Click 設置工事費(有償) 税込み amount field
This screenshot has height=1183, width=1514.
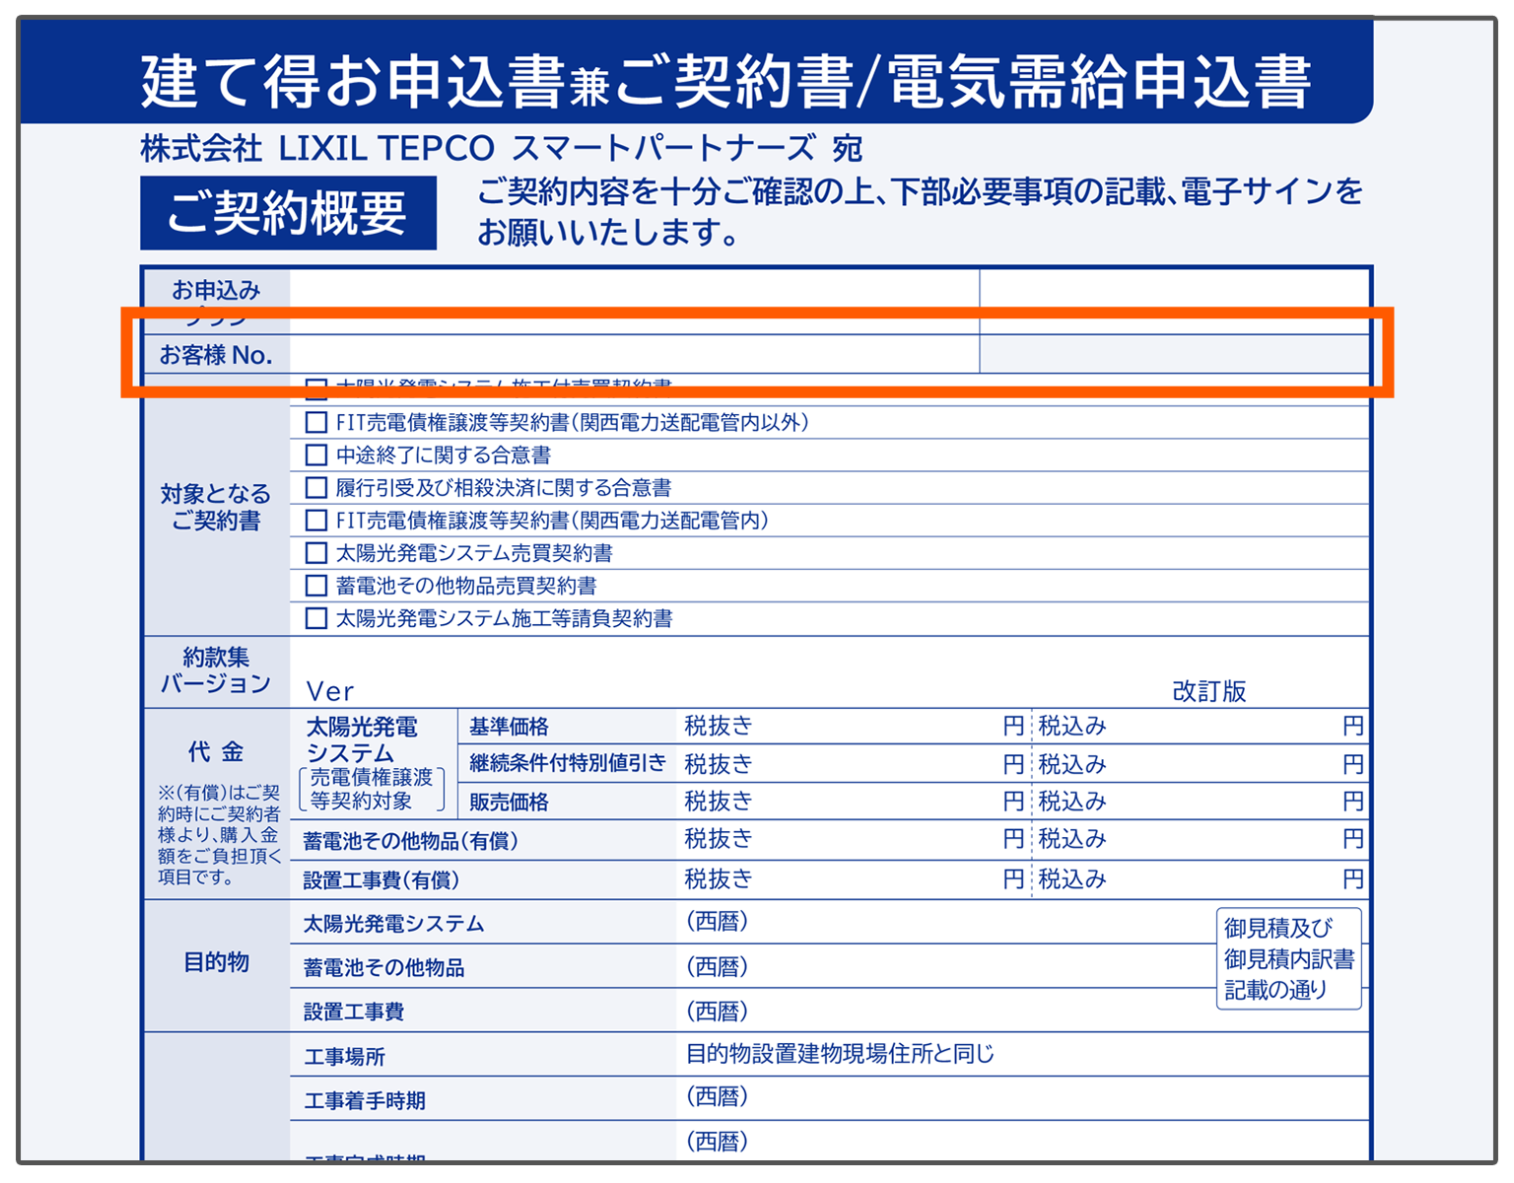pyautogui.click(x=1222, y=879)
